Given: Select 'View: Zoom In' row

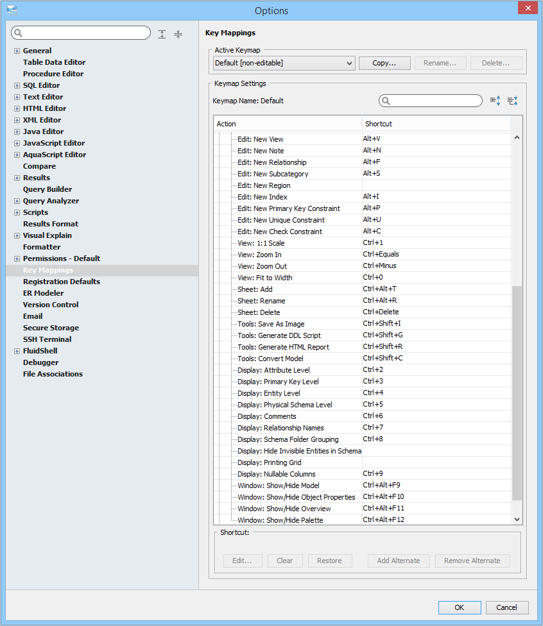Looking at the screenshot, I should [x=363, y=254].
